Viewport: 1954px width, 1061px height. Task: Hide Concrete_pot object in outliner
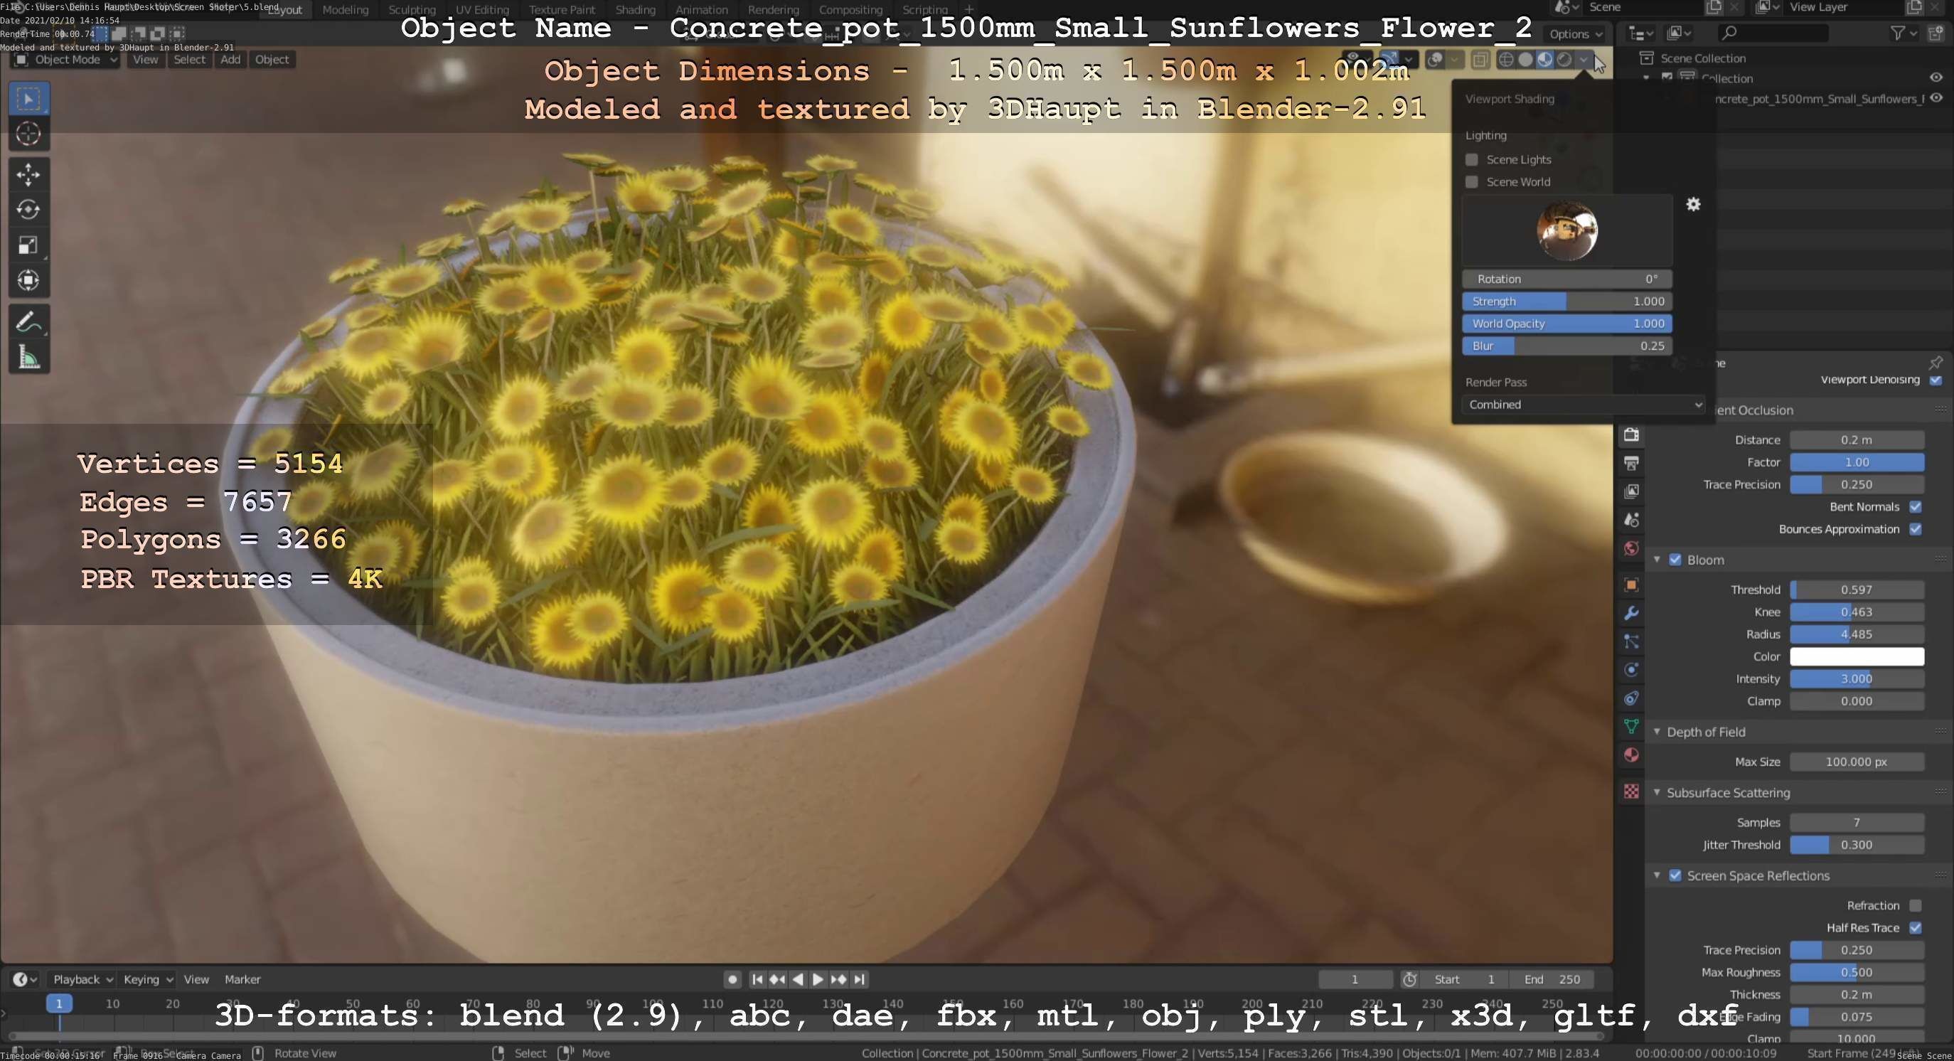pos(1936,98)
